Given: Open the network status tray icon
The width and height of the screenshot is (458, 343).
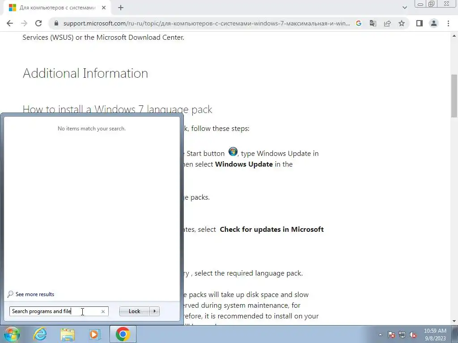Looking at the screenshot, I should point(402,335).
